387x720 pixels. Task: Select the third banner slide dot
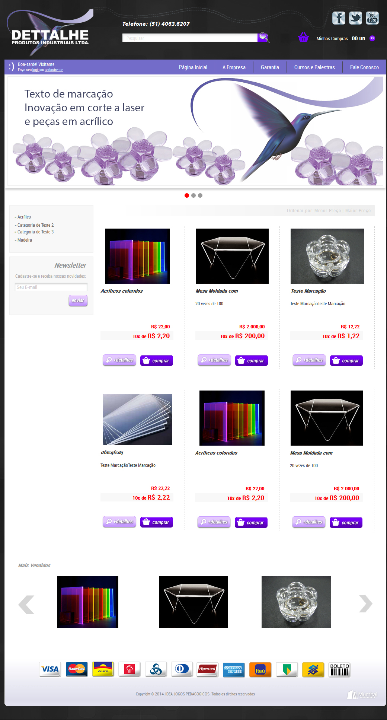[x=200, y=195]
